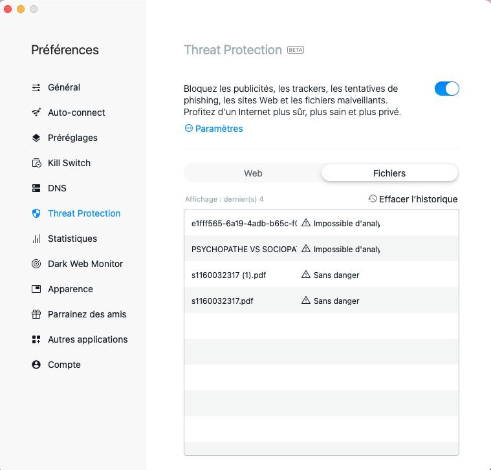The width and height of the screenshot is (491, 470).
Task: Click the Général settings icon
Action: [36, 87]
